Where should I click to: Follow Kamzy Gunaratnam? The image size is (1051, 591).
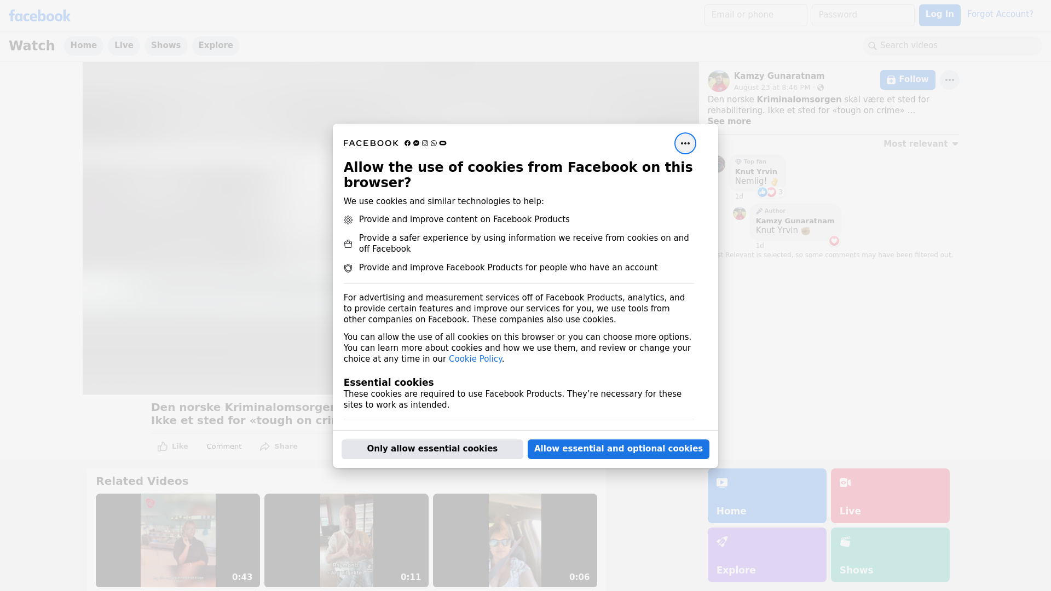(908, 80)
